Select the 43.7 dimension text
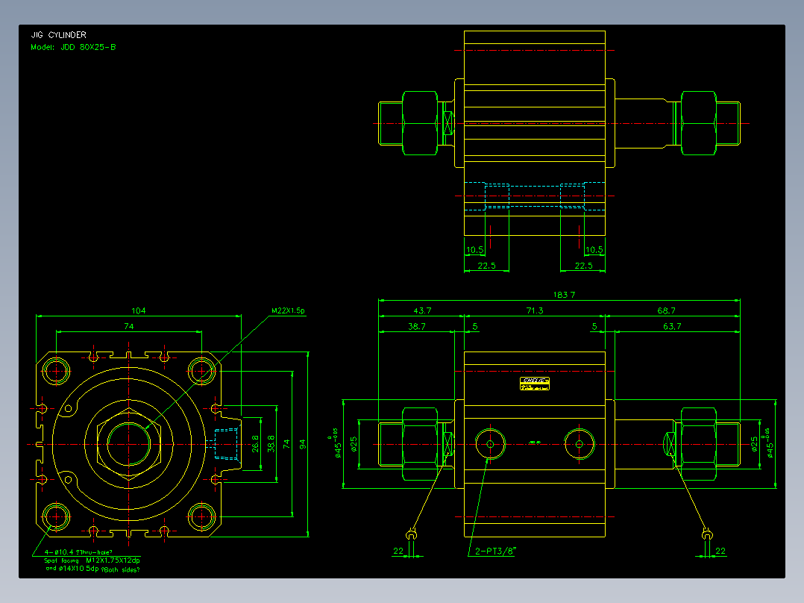The height and width of the screenshot is (603, 804). tap(422, 310)
